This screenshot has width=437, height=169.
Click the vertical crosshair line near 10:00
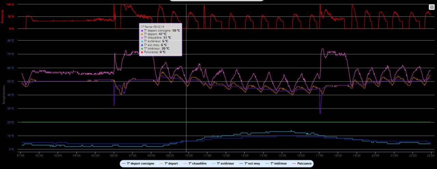(186, 78)
